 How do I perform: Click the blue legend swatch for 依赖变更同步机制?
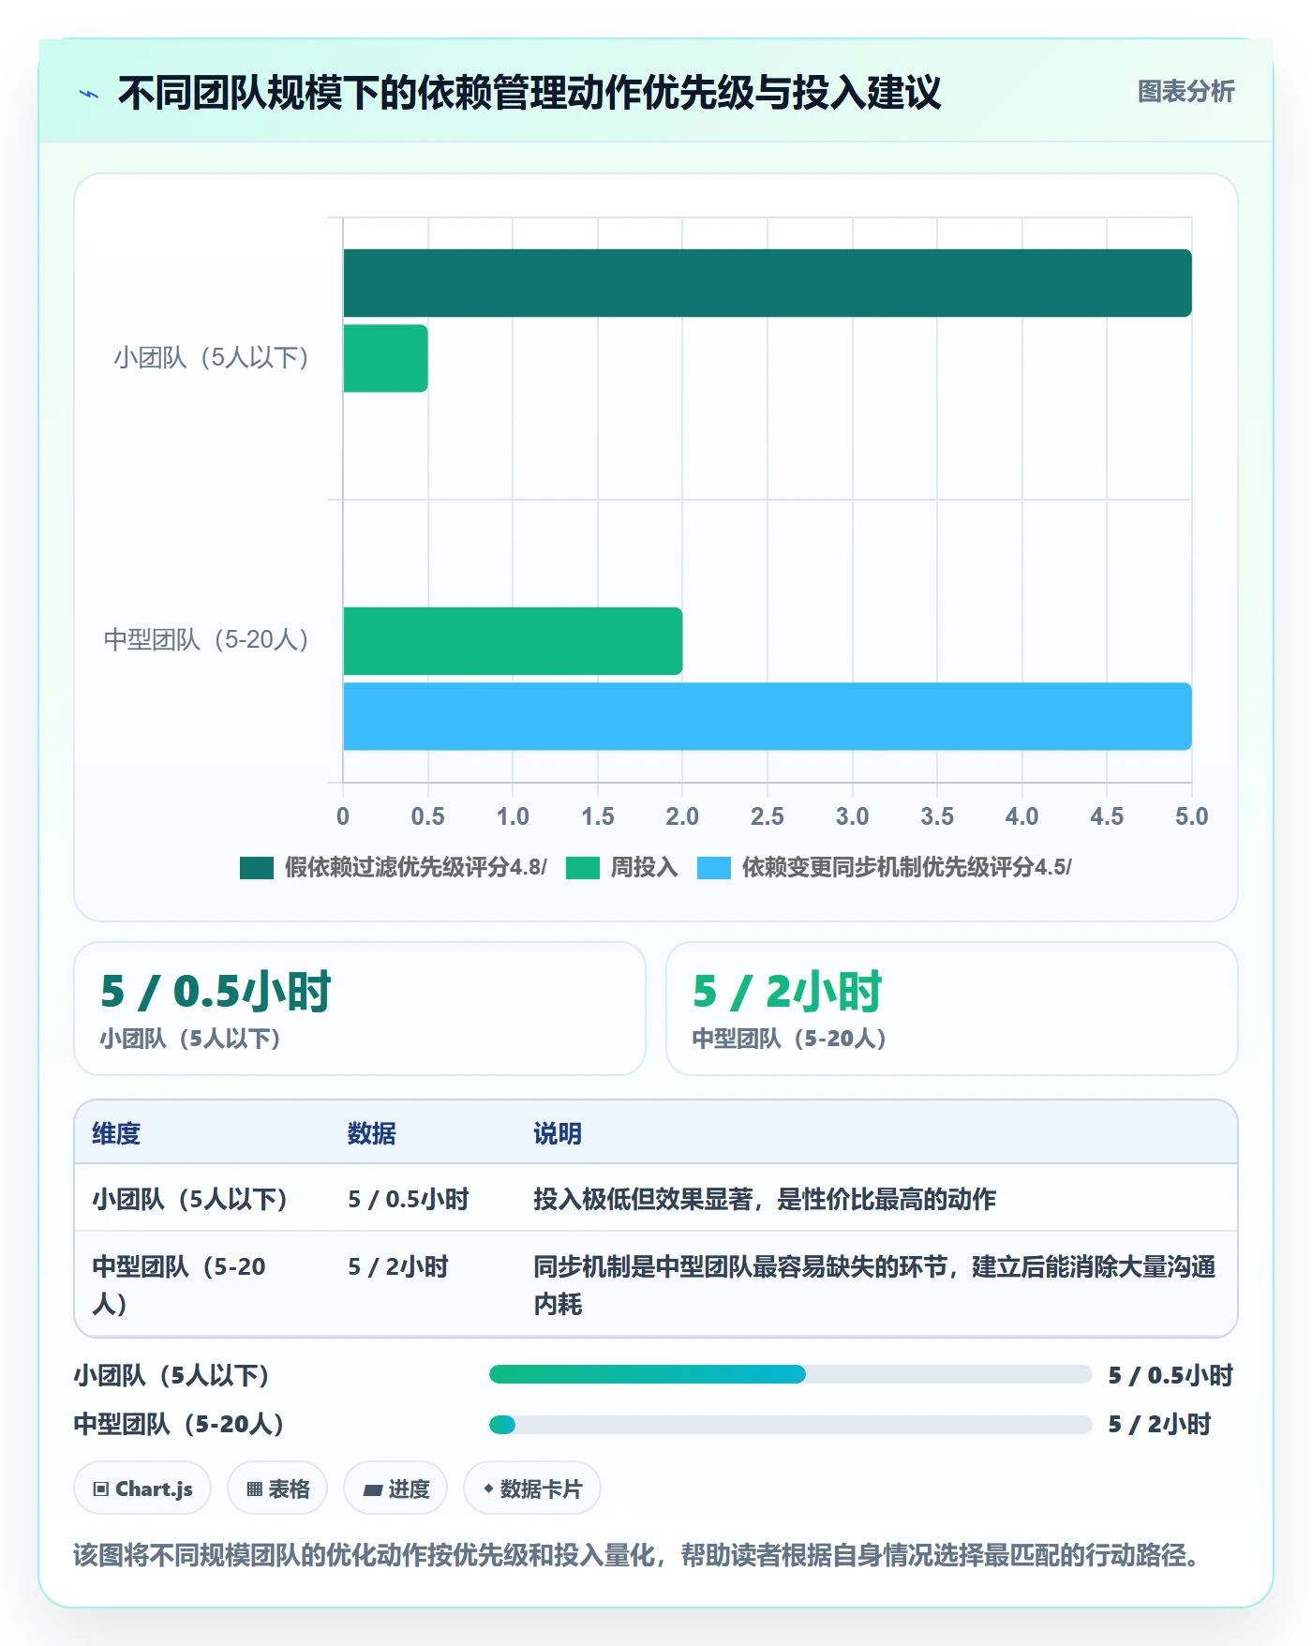714,867
